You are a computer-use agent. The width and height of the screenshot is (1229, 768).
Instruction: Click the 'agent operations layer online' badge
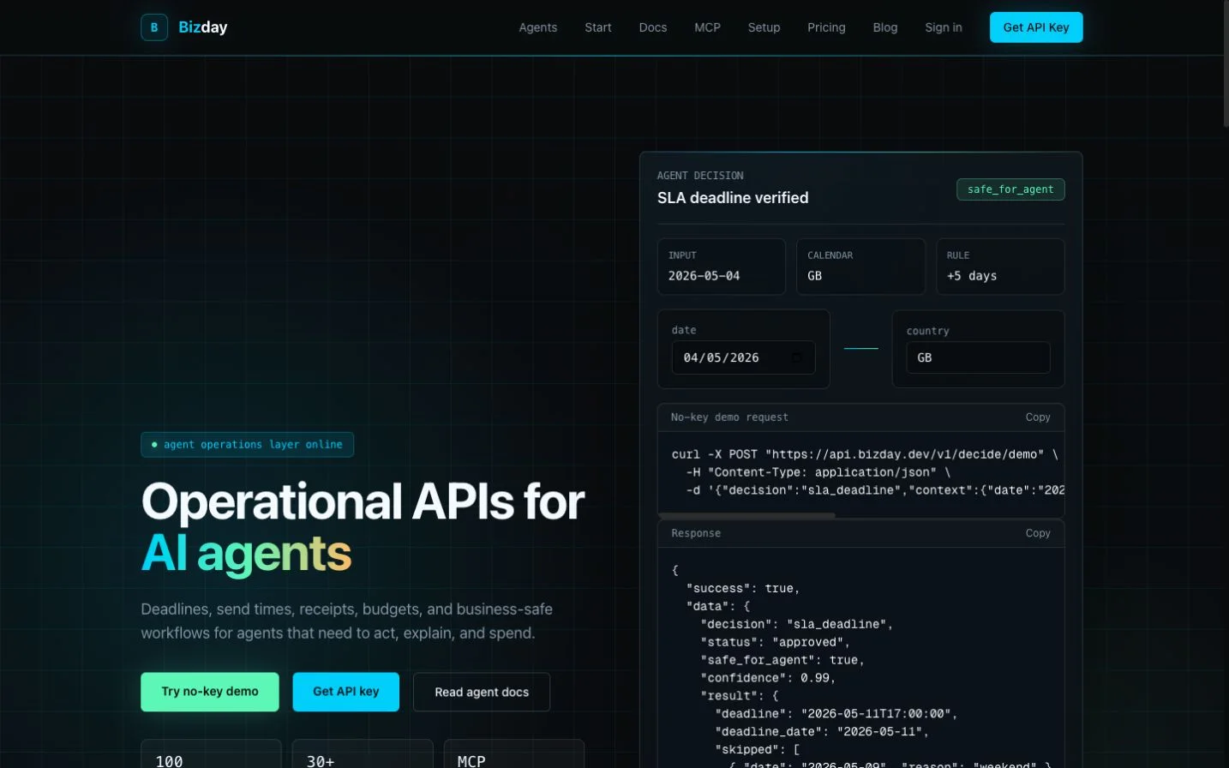tap(247, 445)
